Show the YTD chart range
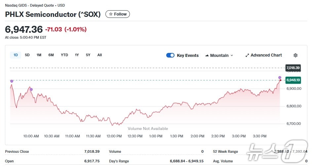Viewport: 312px width, 167px height. click(64, 55)
